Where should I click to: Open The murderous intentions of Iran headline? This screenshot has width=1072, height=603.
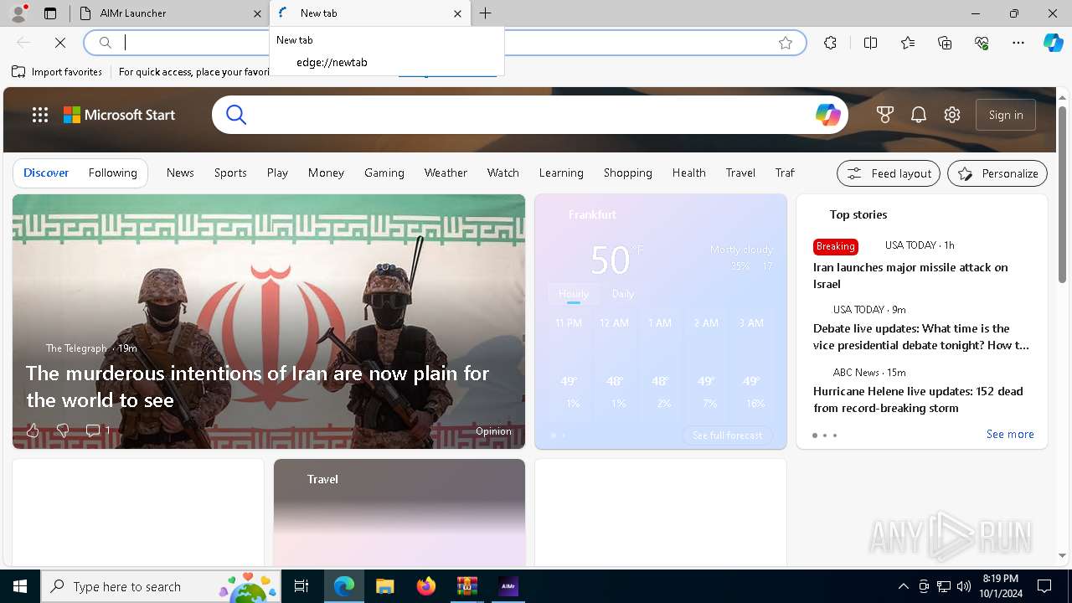257,386
